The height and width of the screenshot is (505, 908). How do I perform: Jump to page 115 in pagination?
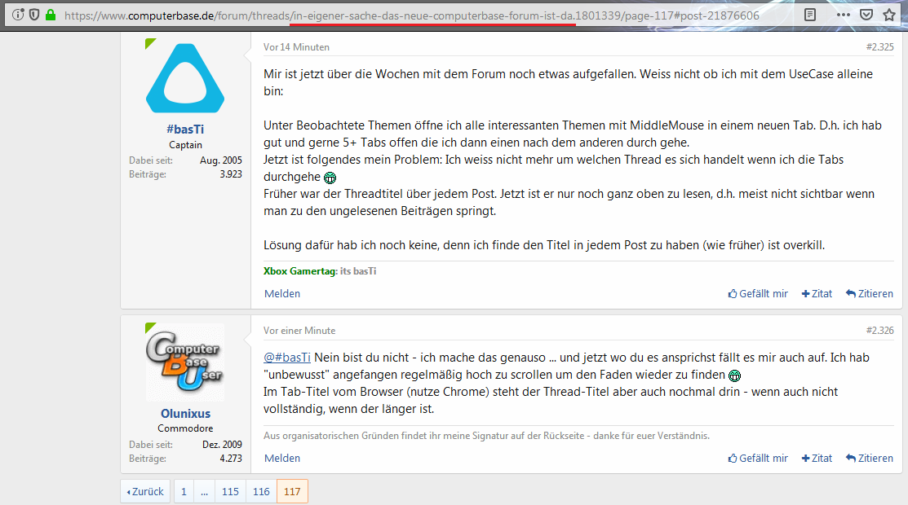point(231,492)
